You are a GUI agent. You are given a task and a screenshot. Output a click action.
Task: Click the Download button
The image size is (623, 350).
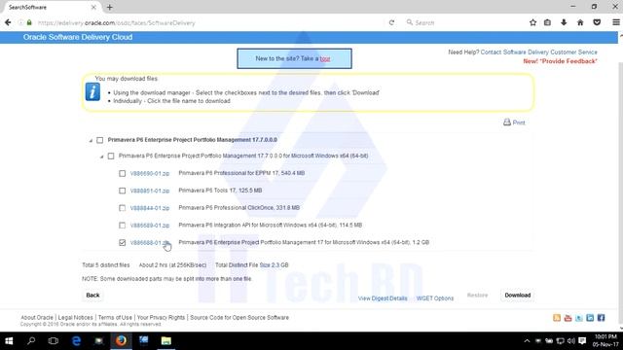(517, 295)
